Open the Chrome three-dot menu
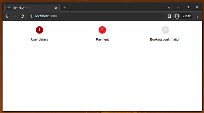Viewport: 204px width, 113px height. pos(197,16)
